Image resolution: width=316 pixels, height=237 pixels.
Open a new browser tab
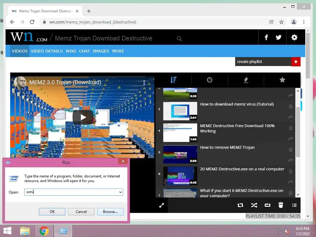(89, 11)
